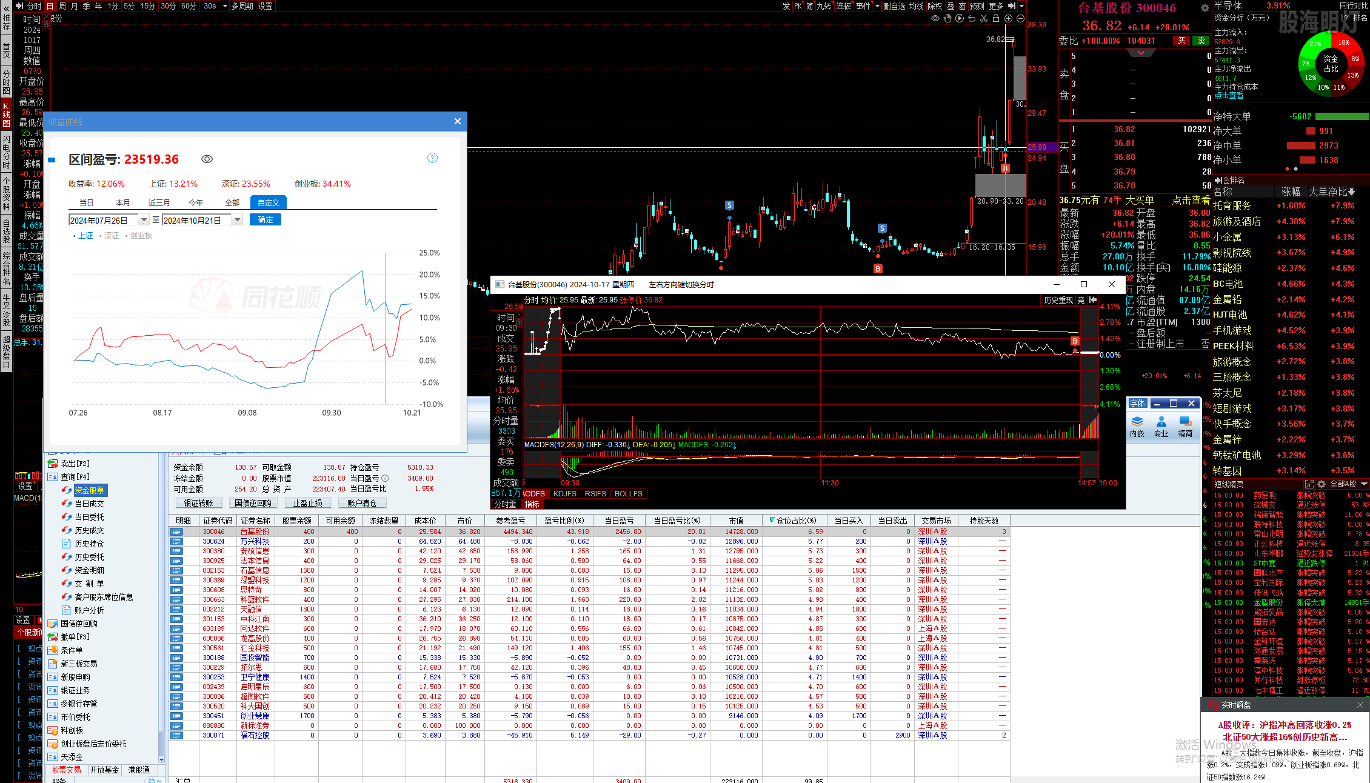Switch to 60分 period tab
This screenshot has width=1370, height=783.
pyautogui.click(x=189, y=6)
